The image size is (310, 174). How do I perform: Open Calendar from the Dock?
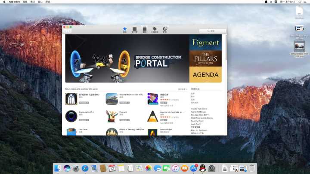(112, 168)
